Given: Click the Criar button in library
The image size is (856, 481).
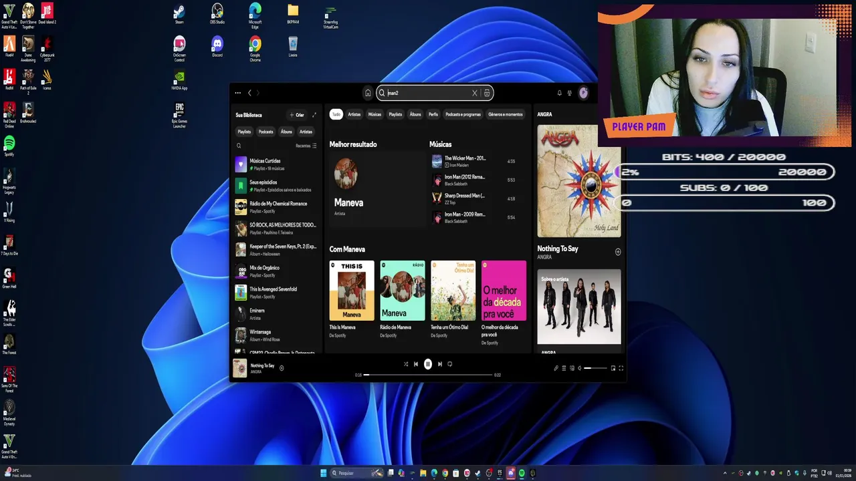Looking at the screenshot, I should point(297,115).
